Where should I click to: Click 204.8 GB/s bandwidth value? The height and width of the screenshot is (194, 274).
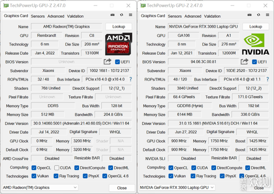click(x=113, y=114)
